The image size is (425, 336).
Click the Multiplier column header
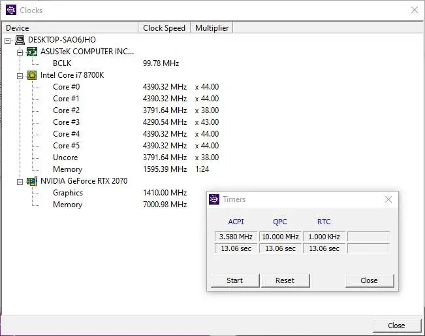[x=212, y=28]
